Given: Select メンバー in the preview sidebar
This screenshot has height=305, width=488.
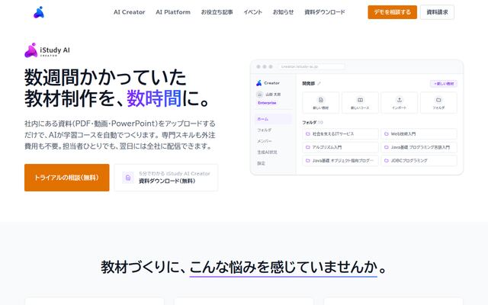Looking at the screenshot, I should (x=265, y=141).
